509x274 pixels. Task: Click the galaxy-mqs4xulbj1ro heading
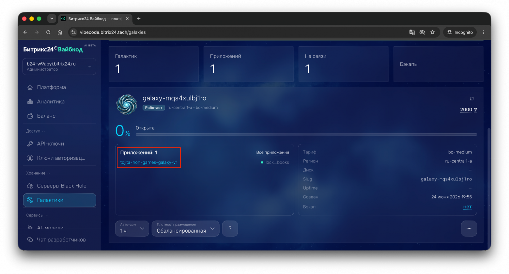tap(174, 98)
